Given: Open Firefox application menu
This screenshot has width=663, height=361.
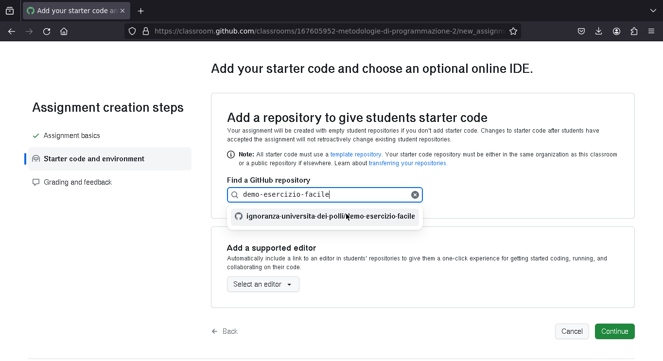Looking at the screenshot, I should tap(651, 31).
